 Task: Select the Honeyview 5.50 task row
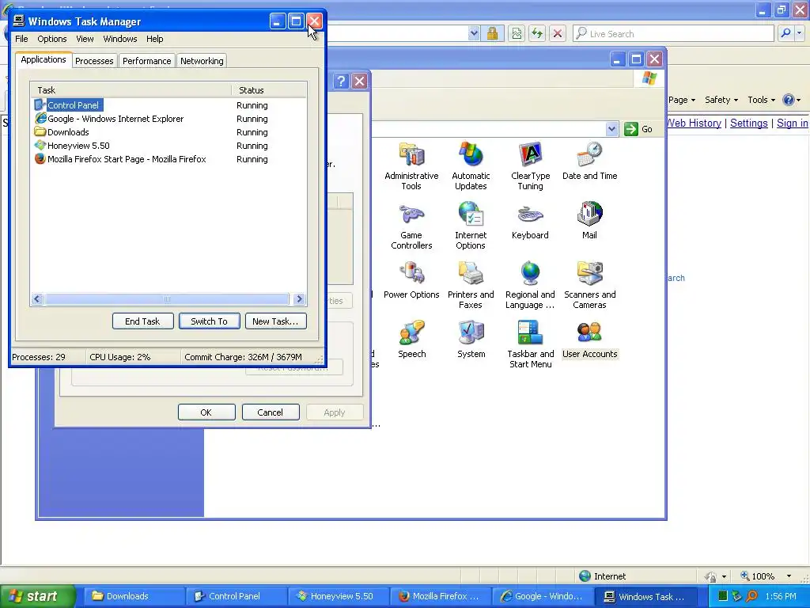pos(168,146)
